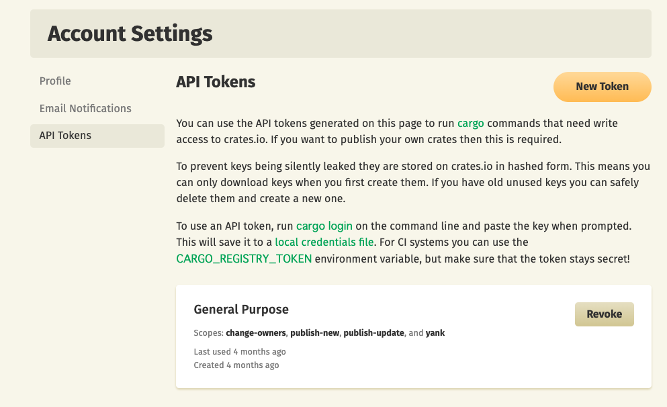
Task: Click the publish-new scope label
Action: point(315,333)
